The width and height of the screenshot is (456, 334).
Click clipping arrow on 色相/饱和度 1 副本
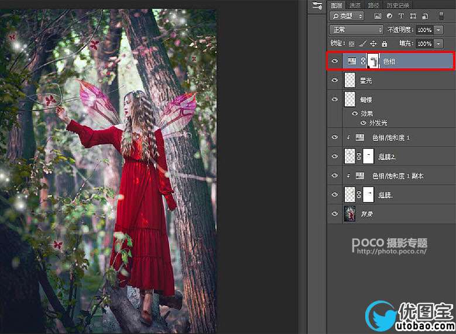coord(348,176)
